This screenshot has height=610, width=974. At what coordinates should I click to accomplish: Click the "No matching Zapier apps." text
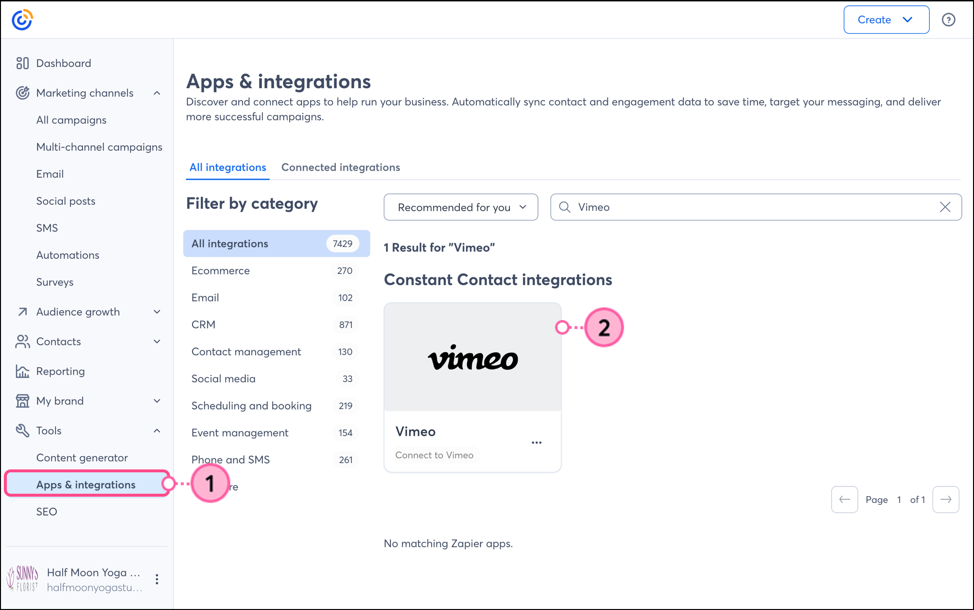tap(448, 543)
